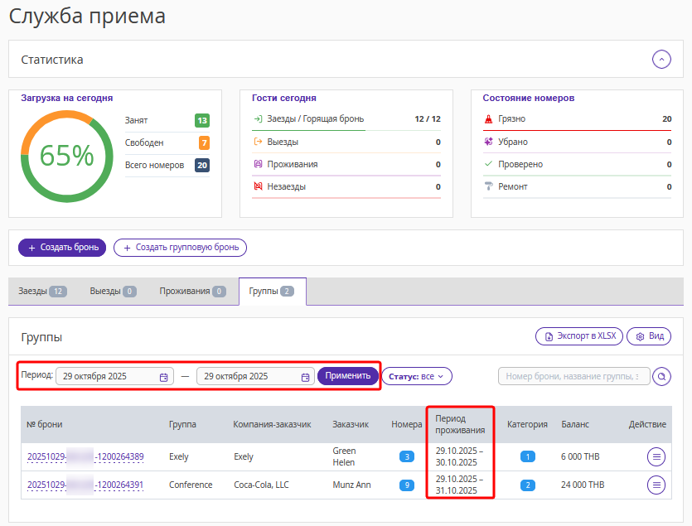Focus the booking number search field
The height and width of the screenshot is (526, 692).
tap(573, 377)
